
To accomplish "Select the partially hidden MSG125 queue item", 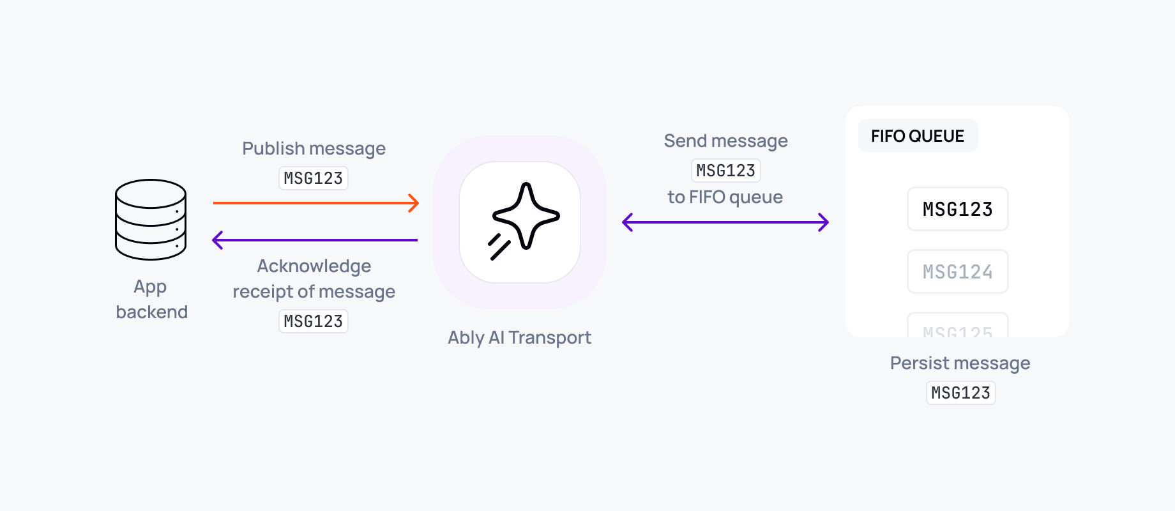I will click(957, 327).
